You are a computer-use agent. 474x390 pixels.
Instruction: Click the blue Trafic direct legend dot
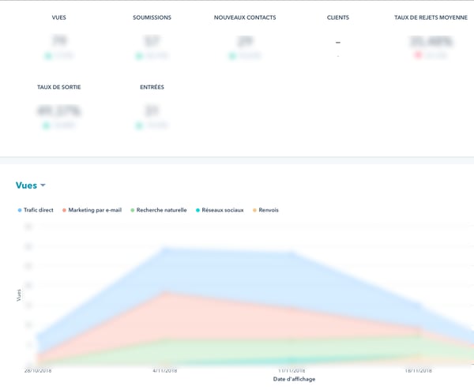[20, 210]
